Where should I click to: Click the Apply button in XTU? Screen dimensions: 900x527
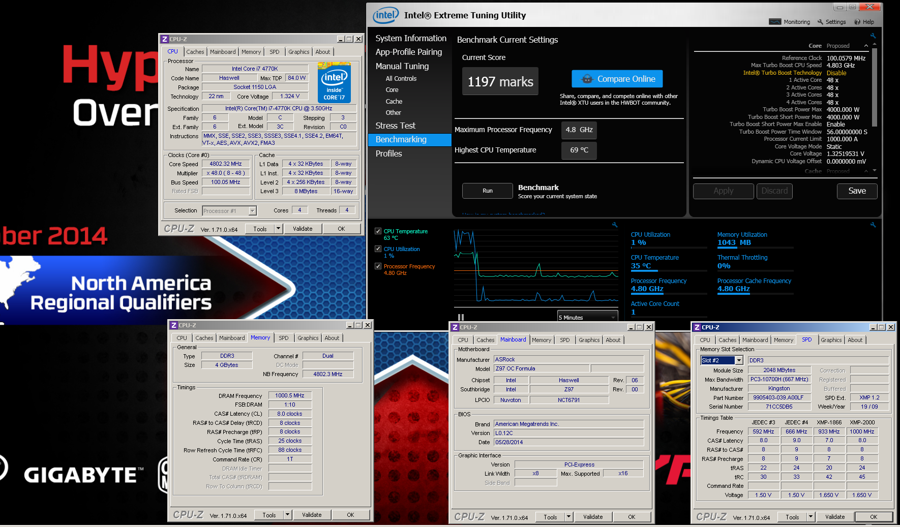tap(724, 191)
